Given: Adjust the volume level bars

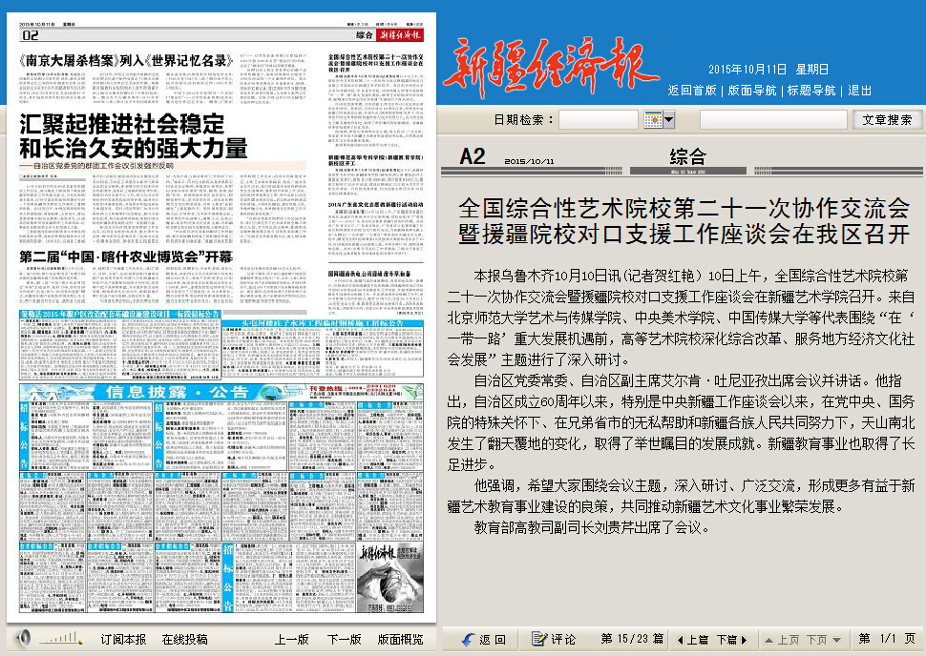Looking at the screenshot, I should pyautogui.click(x=63, y=638).
